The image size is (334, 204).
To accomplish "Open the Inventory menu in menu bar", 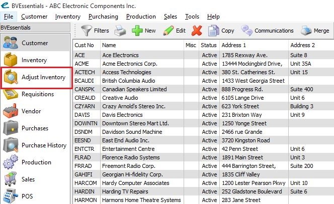I will pyautogui.click(x=68, y=17).
